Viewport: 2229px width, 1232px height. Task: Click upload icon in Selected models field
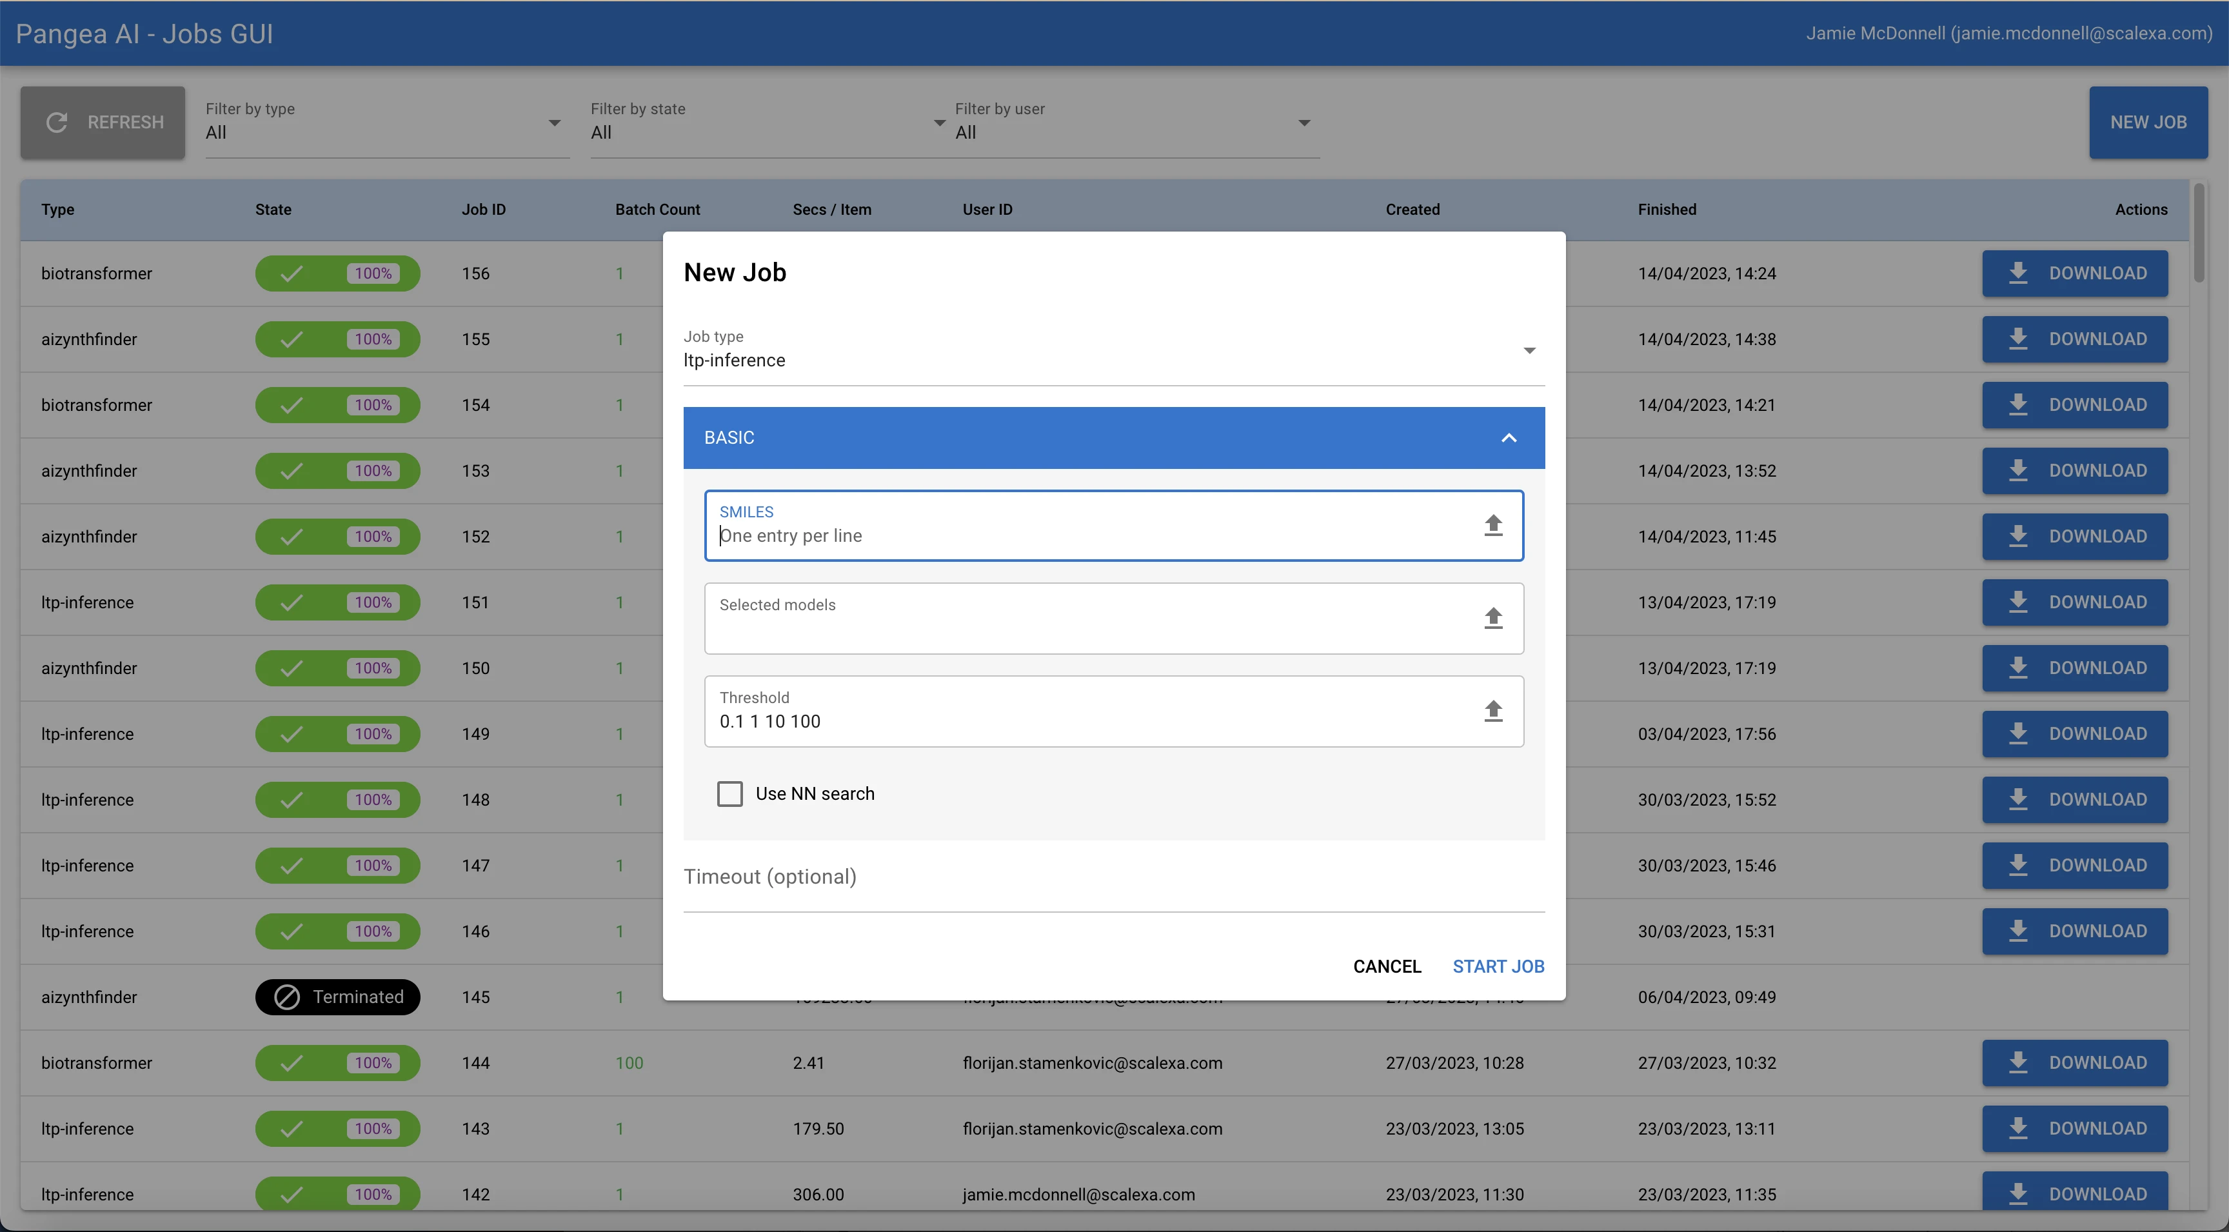coord(1492,618)
